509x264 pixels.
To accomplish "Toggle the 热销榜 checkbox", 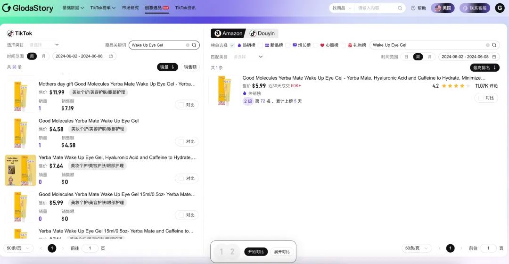I will coord(232,45).
